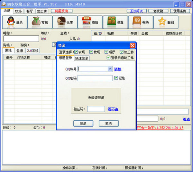Viewport: 193px width, 172px height.
Task: Click the 清除 link
Action: [x=118, y=69]
